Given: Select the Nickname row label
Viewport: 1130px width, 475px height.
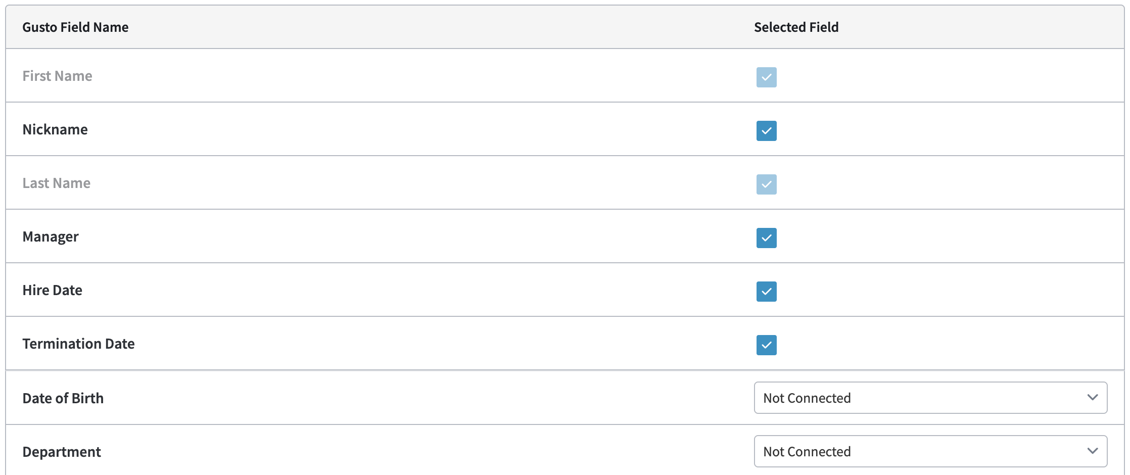Looking at the screenshot, I should click(55, 130).
